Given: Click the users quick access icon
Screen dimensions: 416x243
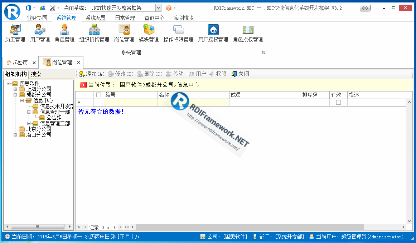Looking at the screenshot, I should 42,8.
